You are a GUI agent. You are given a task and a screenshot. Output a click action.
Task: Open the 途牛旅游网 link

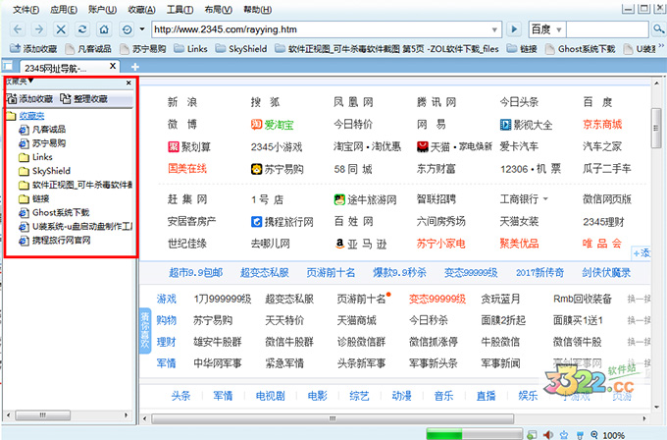[366, 199]
